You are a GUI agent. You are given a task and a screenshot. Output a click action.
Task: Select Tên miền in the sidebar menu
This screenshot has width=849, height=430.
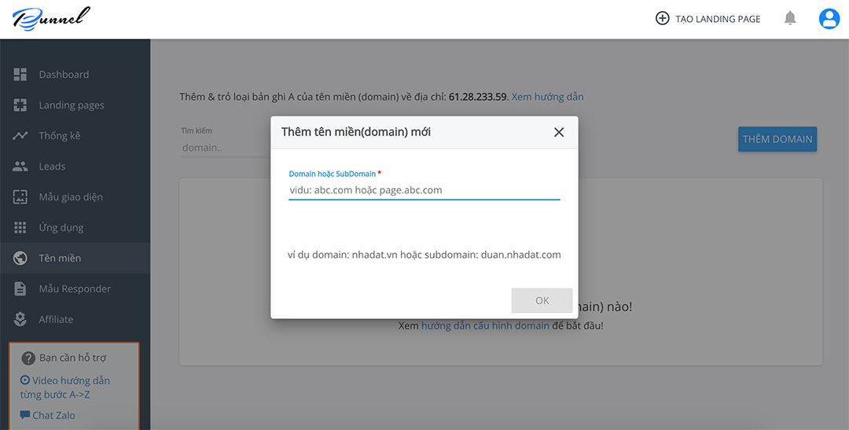click(x=60, y=259)
